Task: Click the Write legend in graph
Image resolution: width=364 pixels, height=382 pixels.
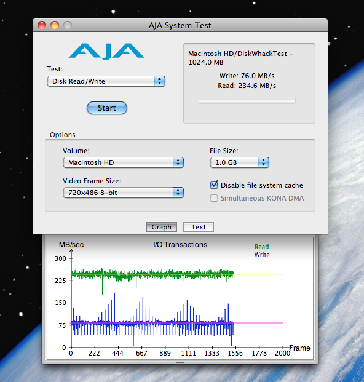Action: click(x=258, y=255)
